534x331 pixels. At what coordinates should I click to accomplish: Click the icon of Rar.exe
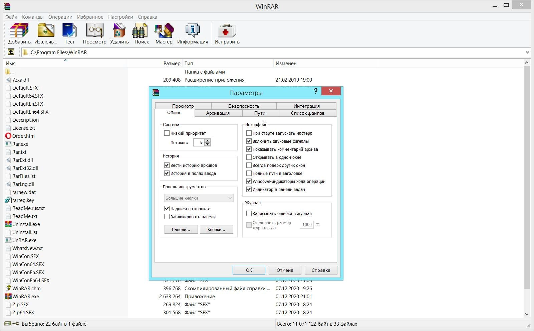(8, 144)
